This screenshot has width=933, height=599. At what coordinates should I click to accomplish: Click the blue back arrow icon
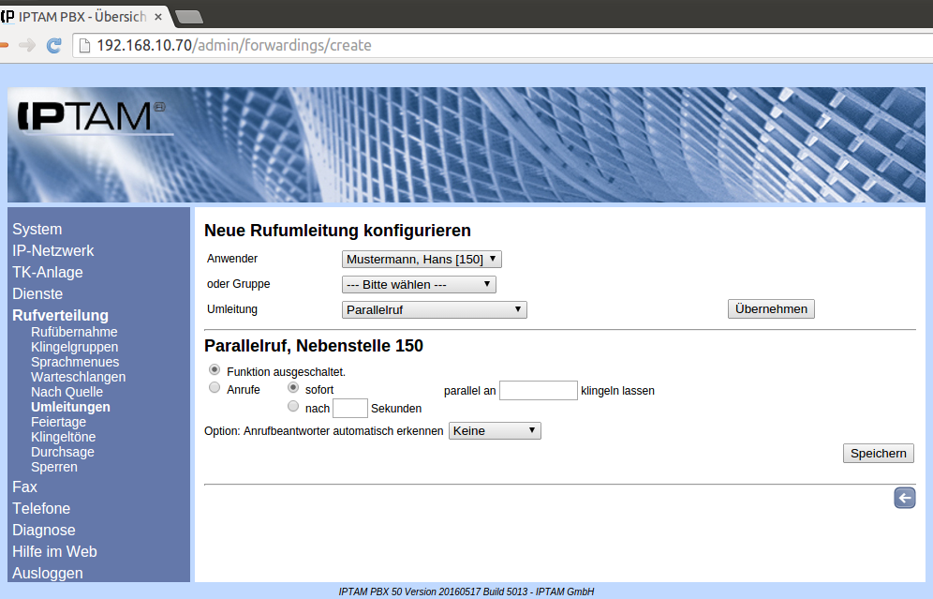[x=904, y=498]
